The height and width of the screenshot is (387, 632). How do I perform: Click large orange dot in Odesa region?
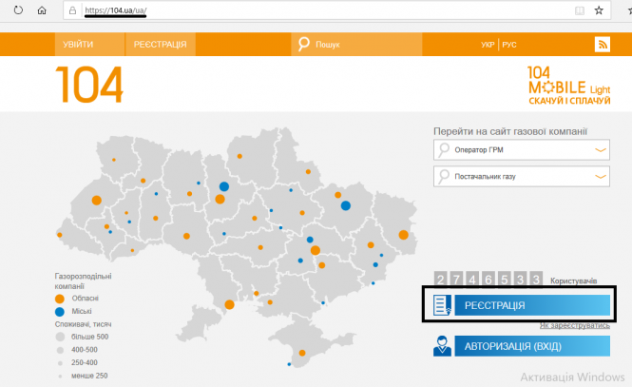coord(229,304)
